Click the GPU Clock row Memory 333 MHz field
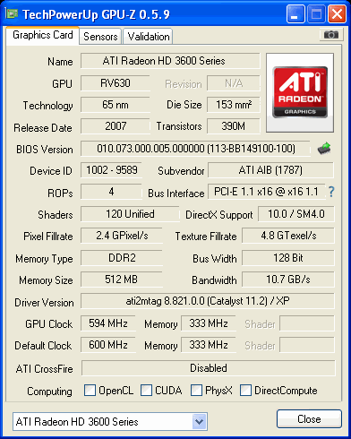The image size is (351, 439). pos(209,323)
